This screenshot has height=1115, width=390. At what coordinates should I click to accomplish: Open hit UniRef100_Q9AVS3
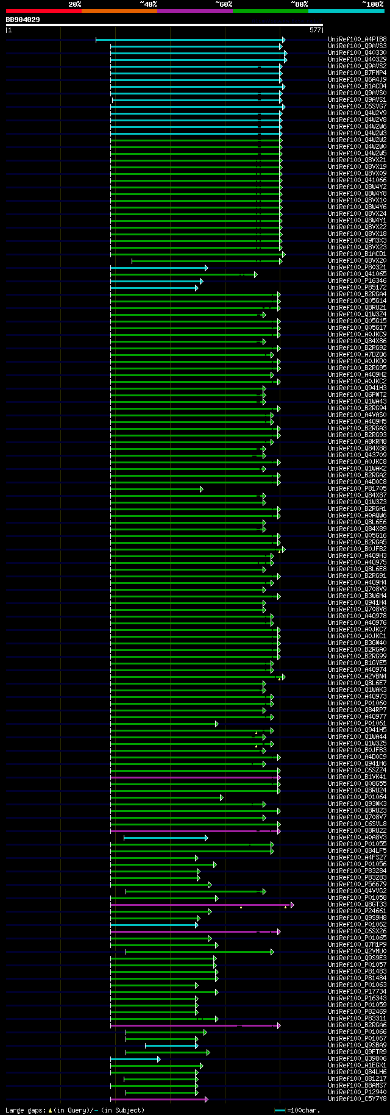tap(357, 46)
